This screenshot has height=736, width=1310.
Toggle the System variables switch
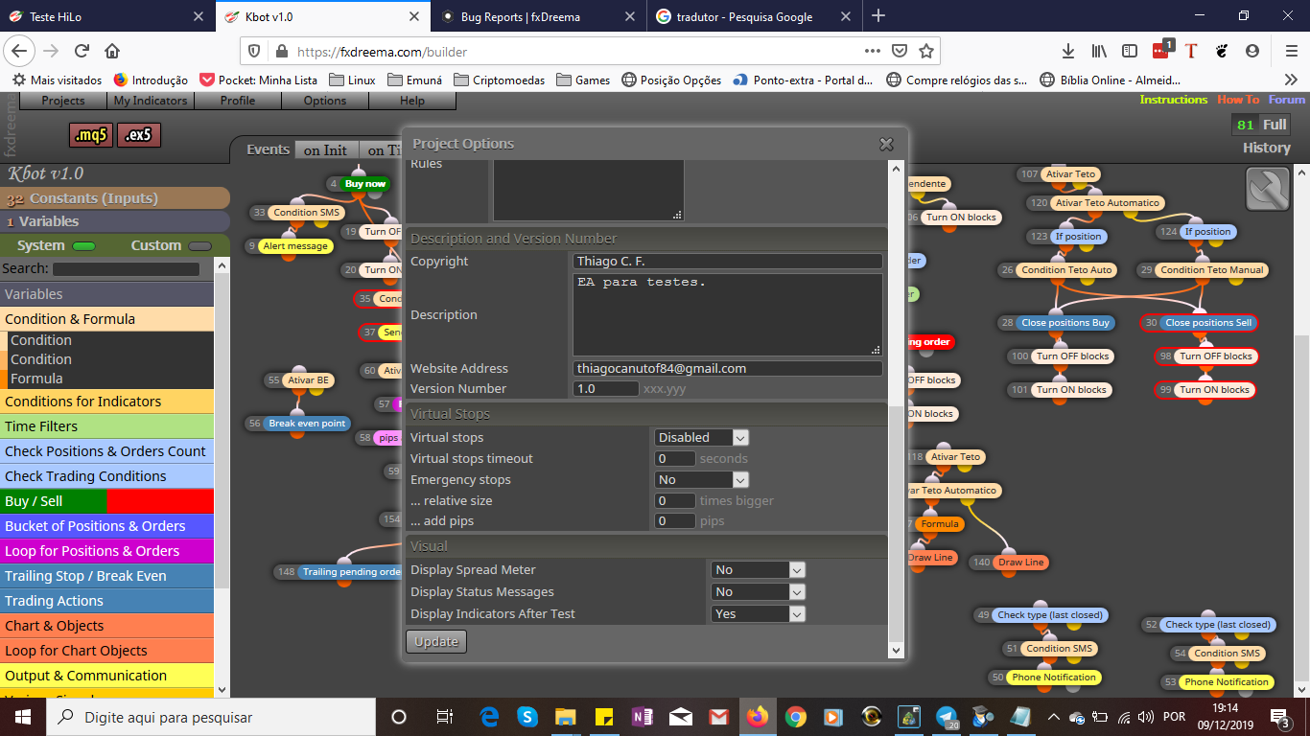[x=84, y=246]
